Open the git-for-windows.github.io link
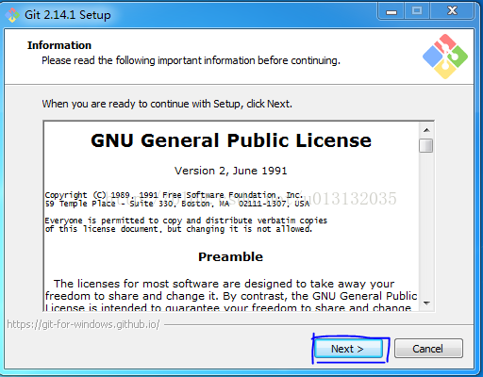This screenshot has width=483, height=377. pyautogui.click(x=83, y=324)
